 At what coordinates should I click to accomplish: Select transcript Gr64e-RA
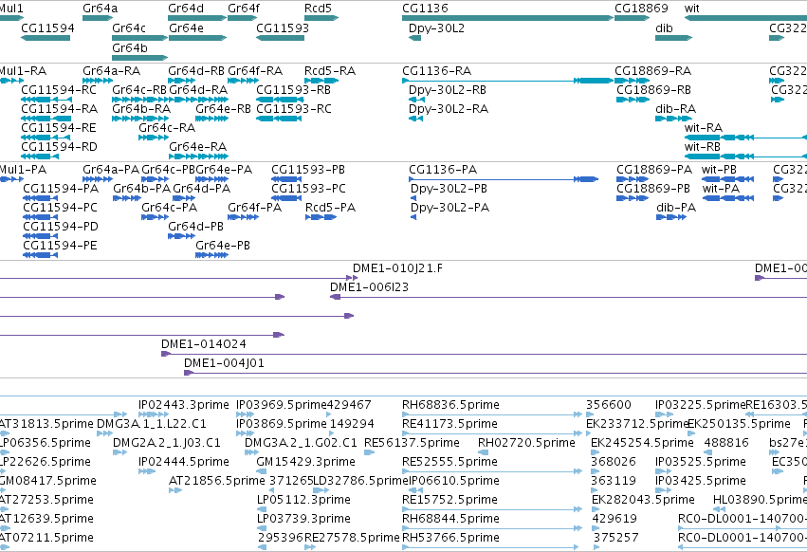tap(198, 156)
